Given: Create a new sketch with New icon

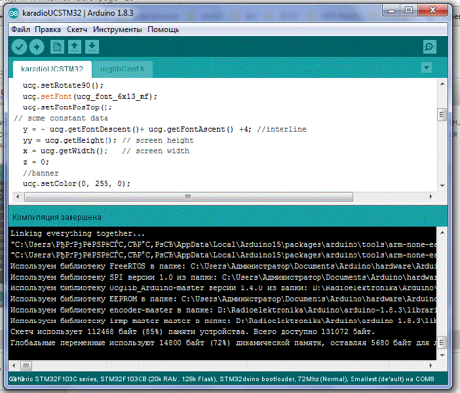Looking at the screenshot, I should (x=57, y=47).
